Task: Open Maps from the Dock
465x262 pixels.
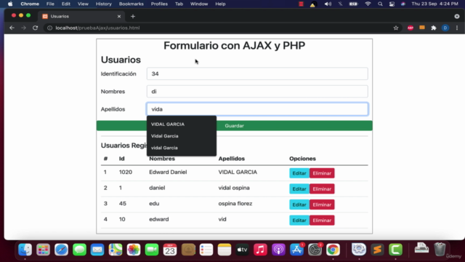Action: (x=116, y=250)
